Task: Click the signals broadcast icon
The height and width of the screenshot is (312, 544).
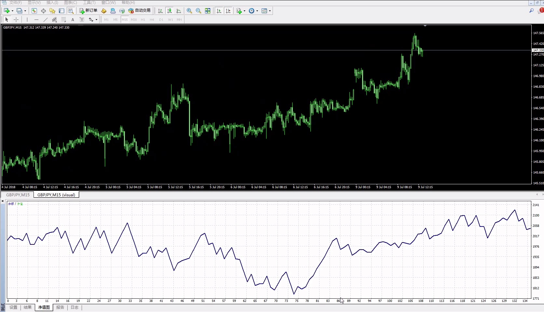Action: (122, 11)
